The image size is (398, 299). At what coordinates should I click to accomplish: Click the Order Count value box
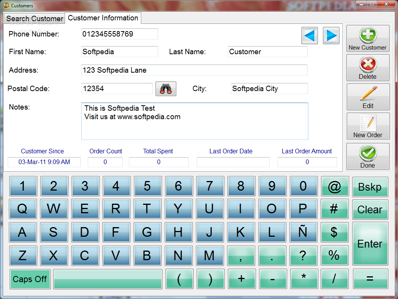105,162
